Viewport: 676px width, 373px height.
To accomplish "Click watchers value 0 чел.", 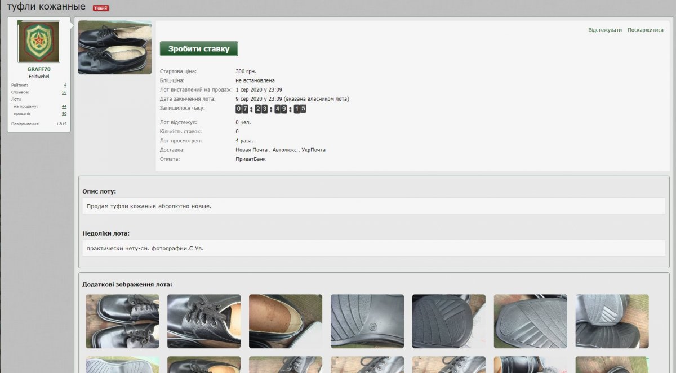I will tap(243, 122).
